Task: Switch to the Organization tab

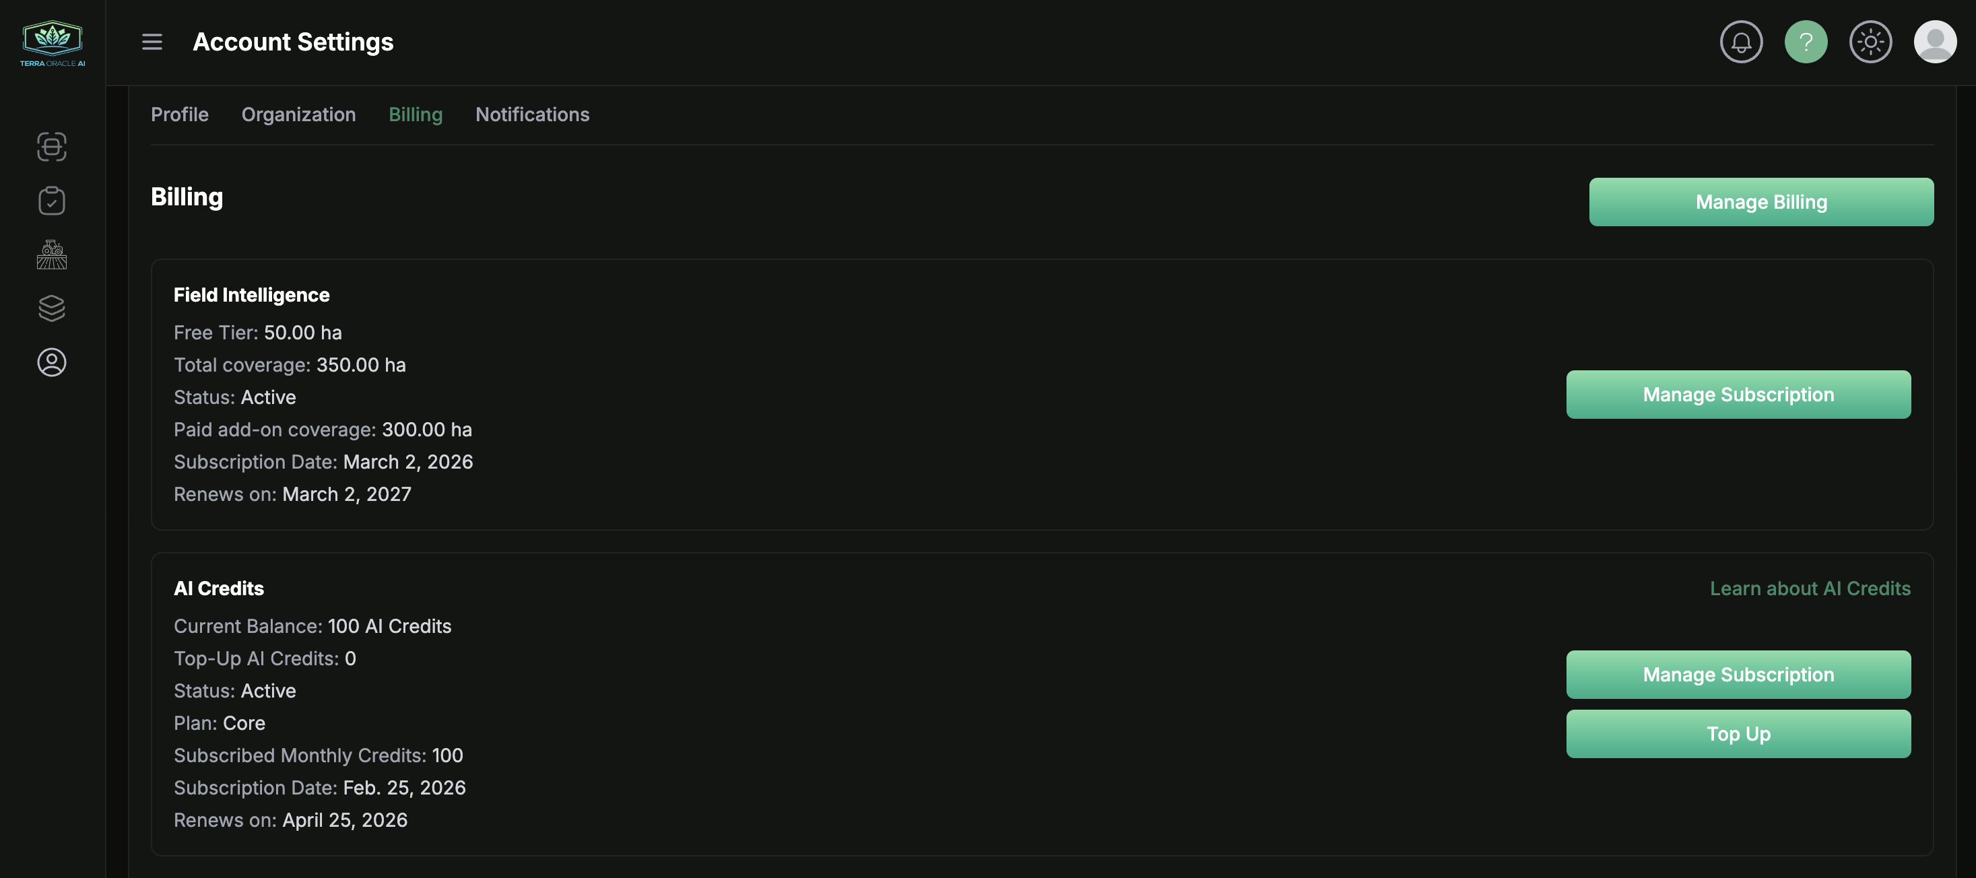Action: click(x=298, y=114)
